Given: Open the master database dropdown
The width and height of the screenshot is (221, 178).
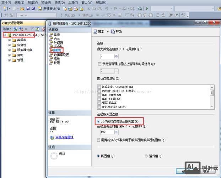Looking at the screenshot, I should (x=55, y=15).
